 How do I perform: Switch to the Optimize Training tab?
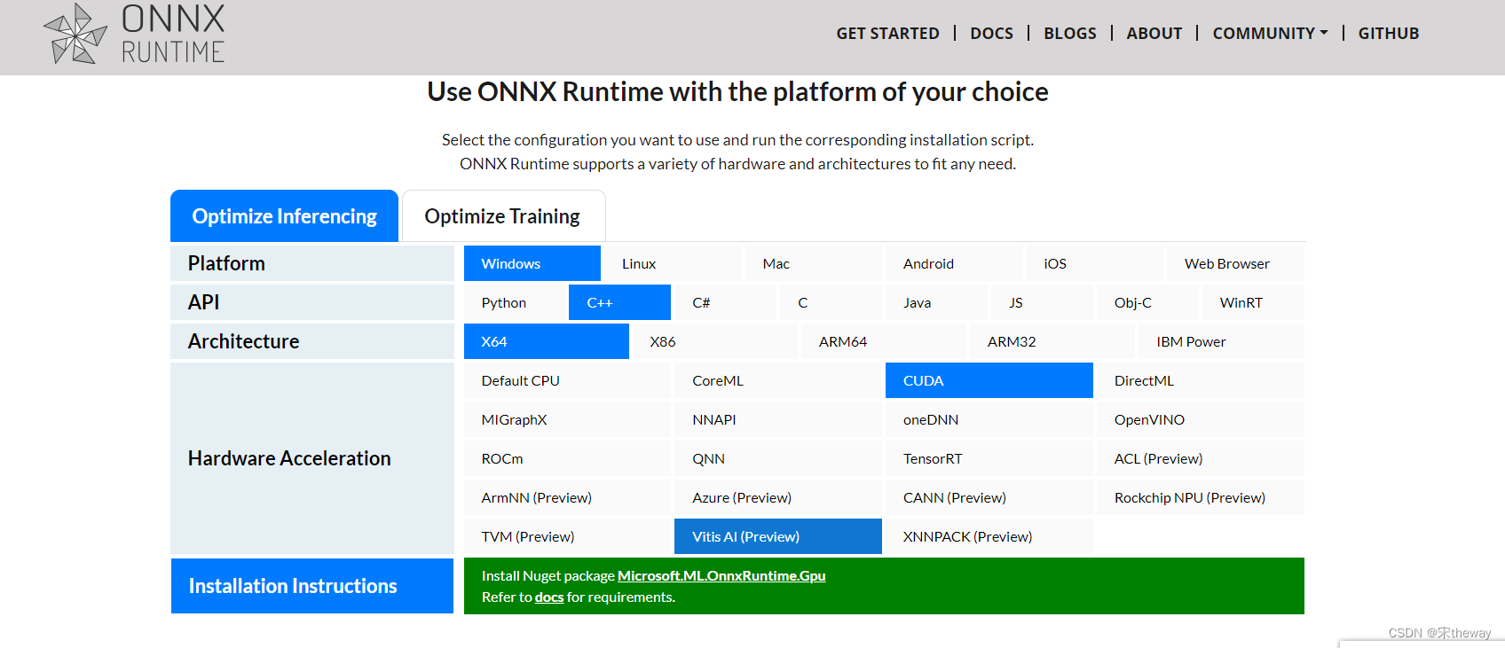coord(503,215)
